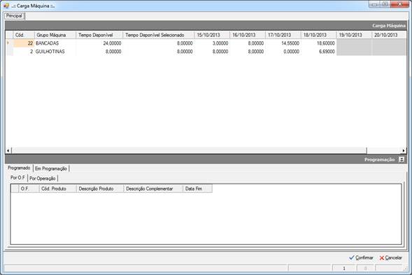The width and height of the screenshot is (412, 275).
Task: Click the 20/10/2013 column header
Action: pyautogui.click(x=389, y=35)
